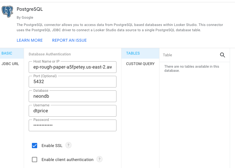The width and height of the screenshot is (235, 168).
Task: Open the REPORT AN ISSUE link
Action: 69,40
